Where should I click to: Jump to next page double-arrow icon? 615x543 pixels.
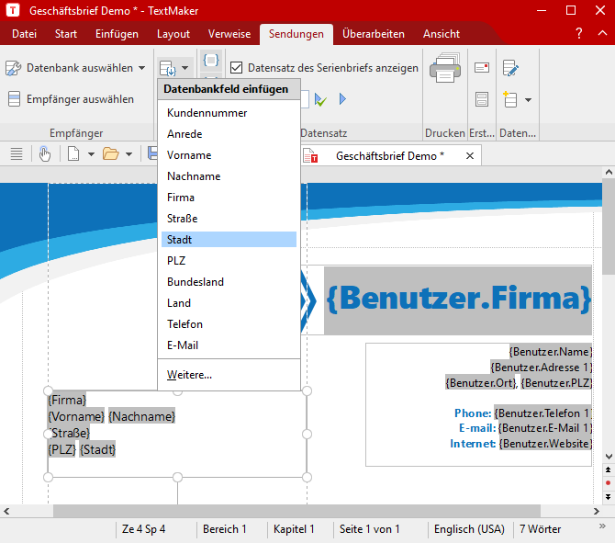point(609,497)
